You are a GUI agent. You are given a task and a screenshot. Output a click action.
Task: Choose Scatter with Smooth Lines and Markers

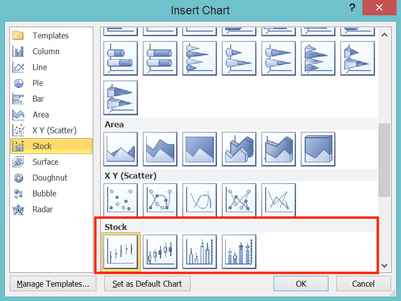point(160,200)
